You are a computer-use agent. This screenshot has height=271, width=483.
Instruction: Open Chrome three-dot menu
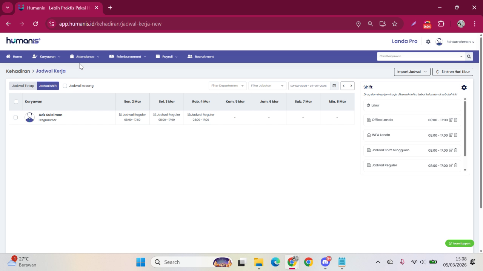click(474, 24)
